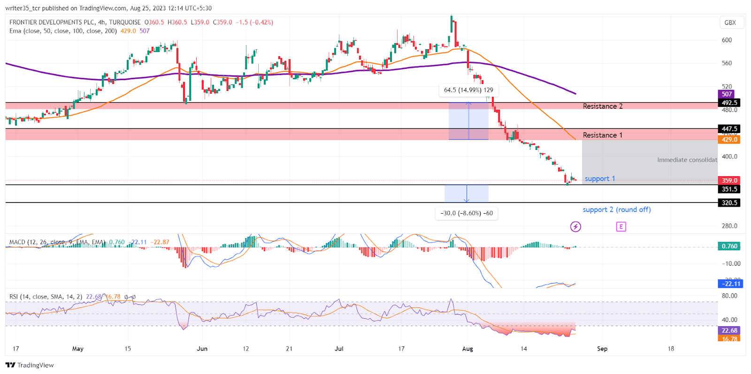Viewport: 751px width, 374px height.
Task: Click the TradingView logo at bottom left
Action: (x=30, y=365)
